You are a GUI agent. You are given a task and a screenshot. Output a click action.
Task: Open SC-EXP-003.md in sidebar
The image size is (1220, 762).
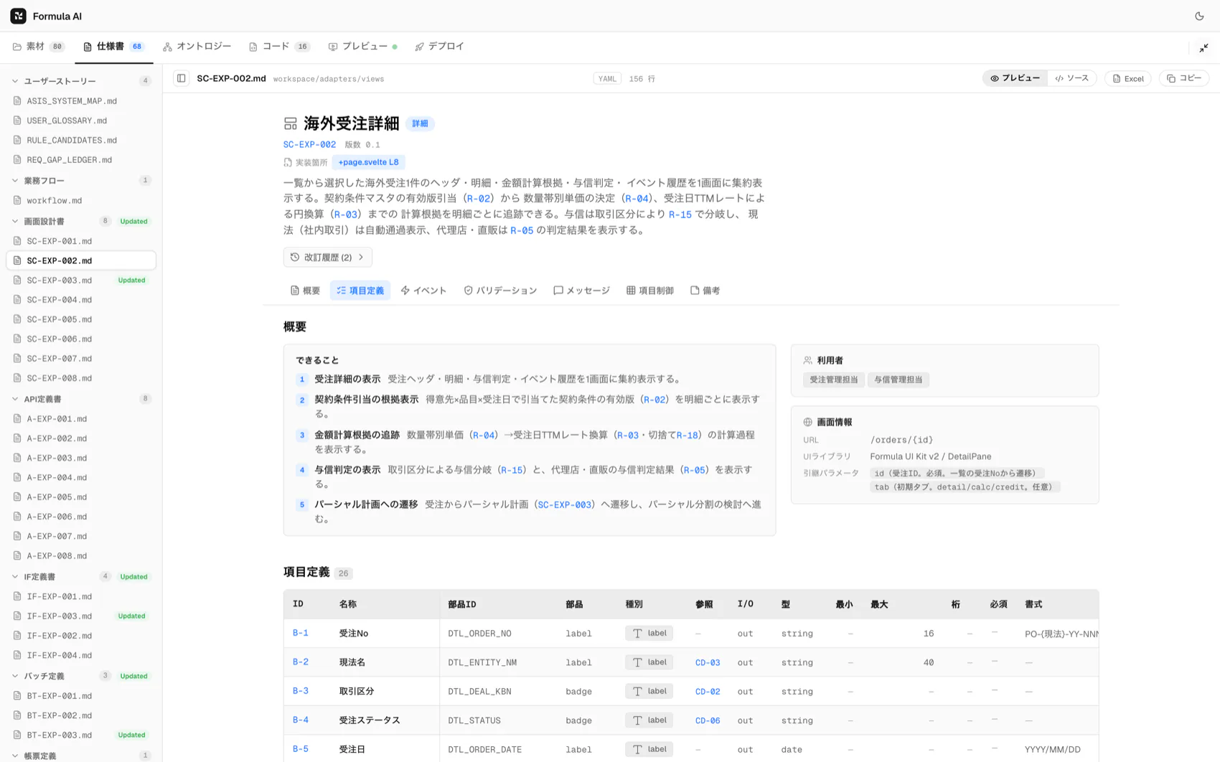81,281
